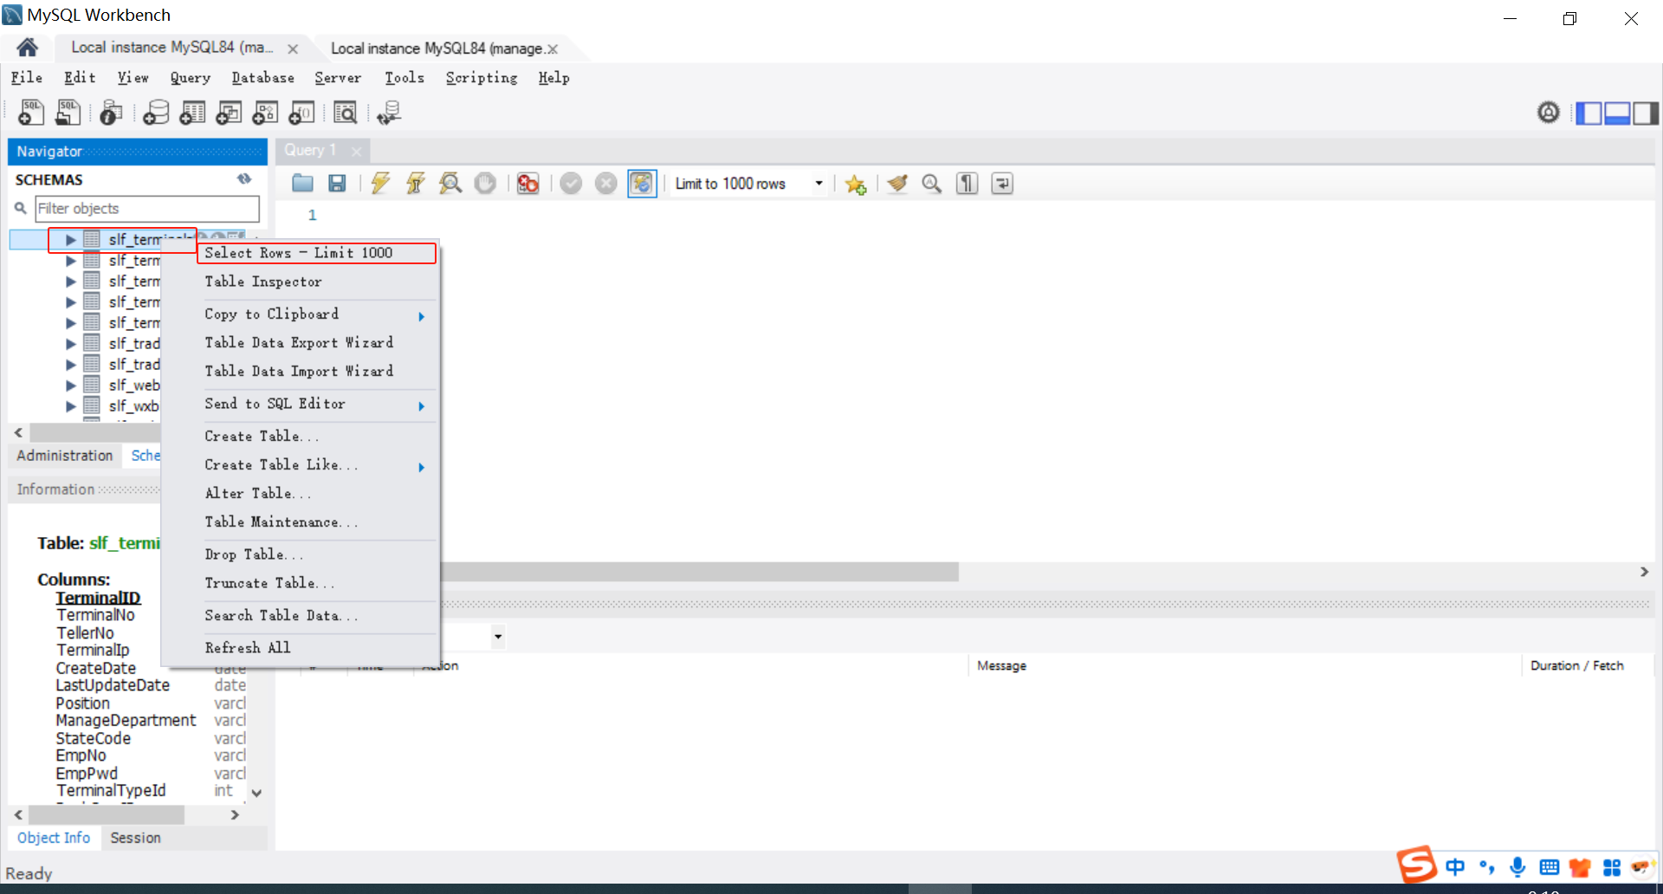Open the output type dropdown arrow

click(x=498, y=637)
